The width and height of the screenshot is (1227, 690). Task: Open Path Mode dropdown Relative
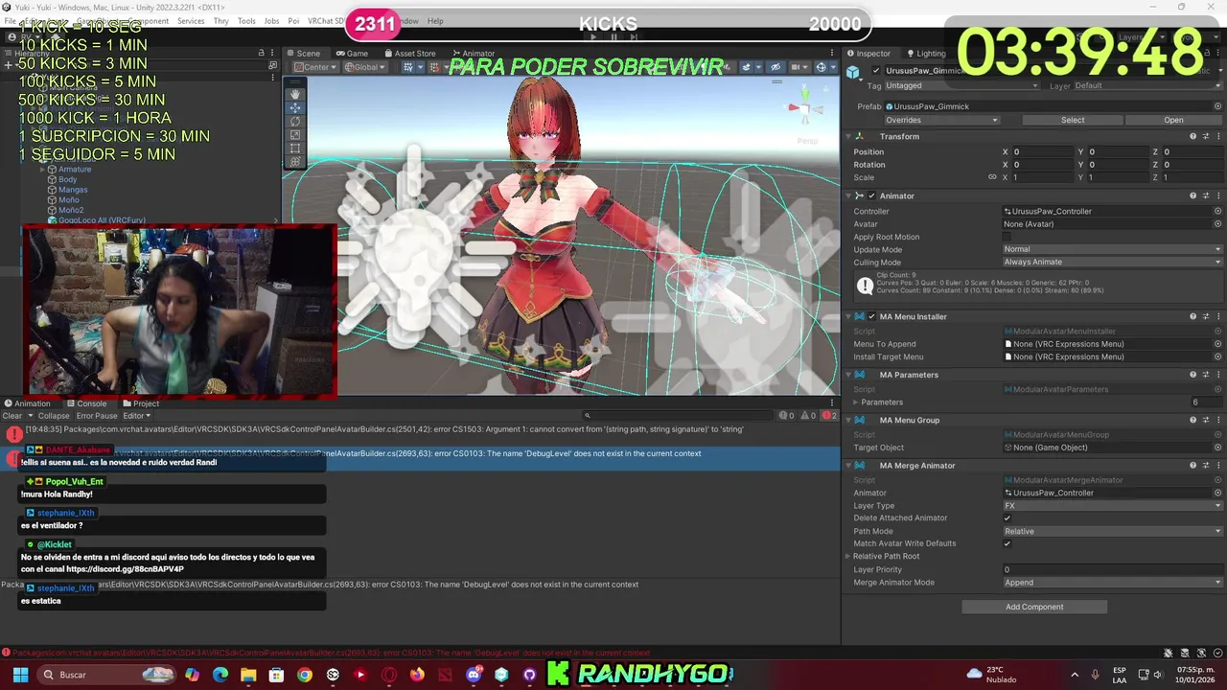(x=1112, y=531)
